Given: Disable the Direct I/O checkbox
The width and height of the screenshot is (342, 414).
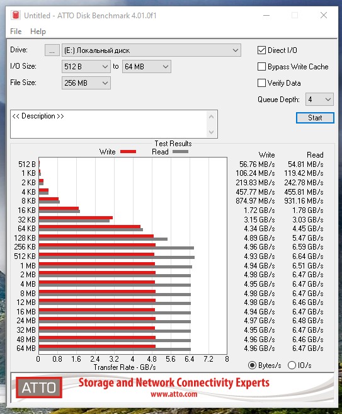Looking at the screenshot, I should click(x=261, y=50).
